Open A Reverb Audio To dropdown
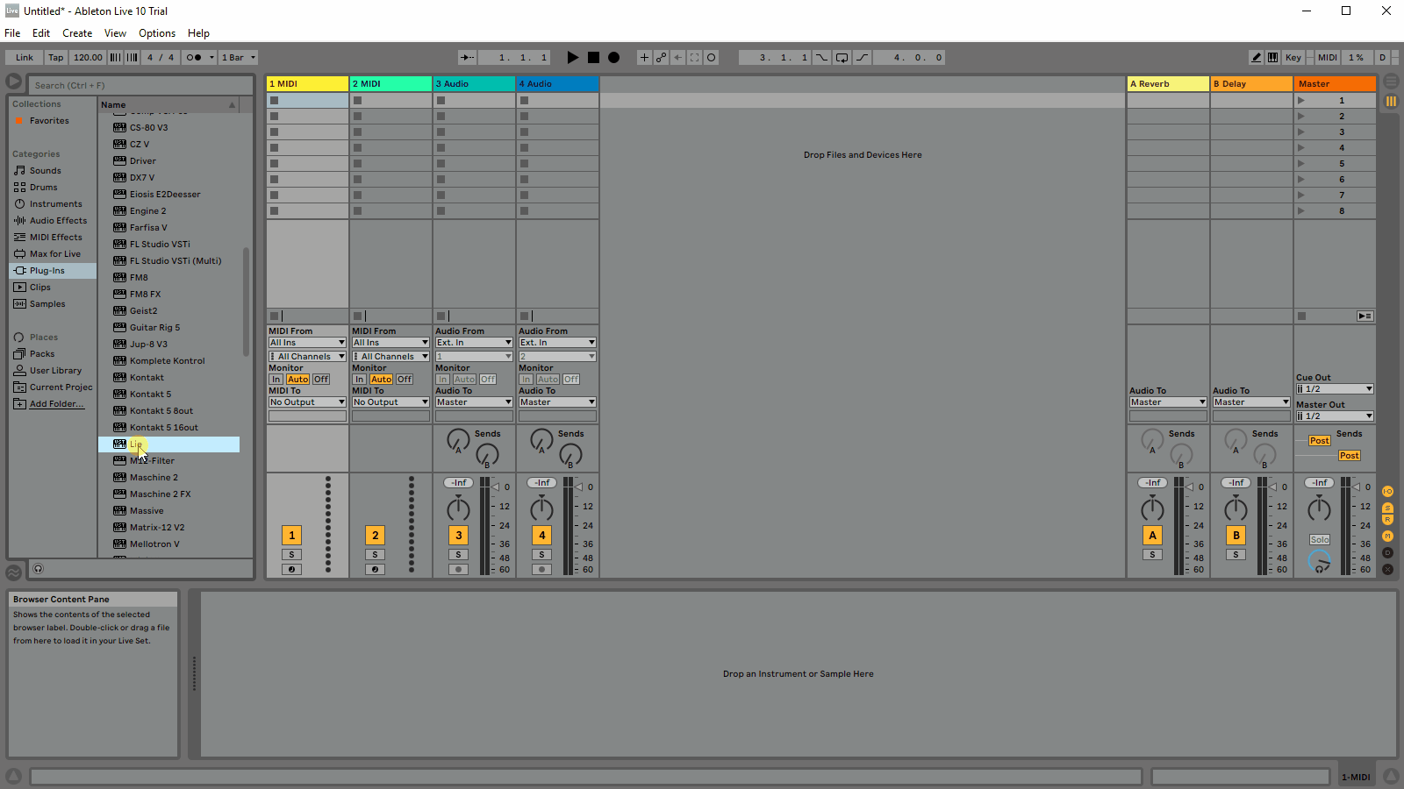This screenshot has height=789, width=1404. pos(1168,402)
